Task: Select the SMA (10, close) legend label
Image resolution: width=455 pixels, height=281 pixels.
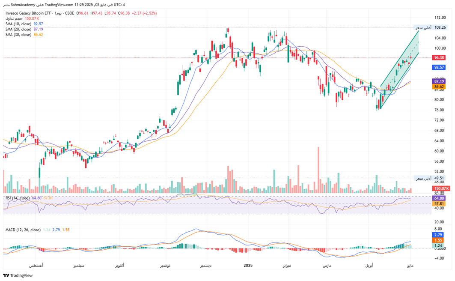Action: coord(18,24)
